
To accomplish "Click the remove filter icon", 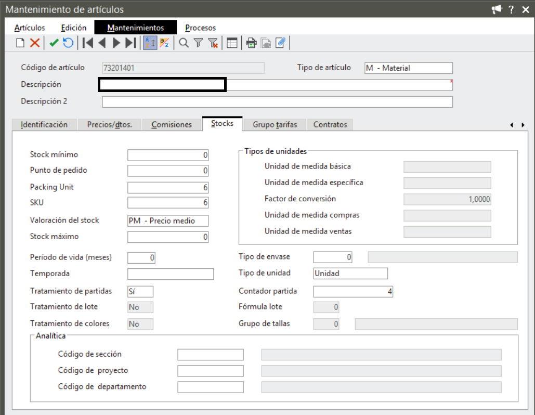I will pyautogui.click(x=213, y=43).
